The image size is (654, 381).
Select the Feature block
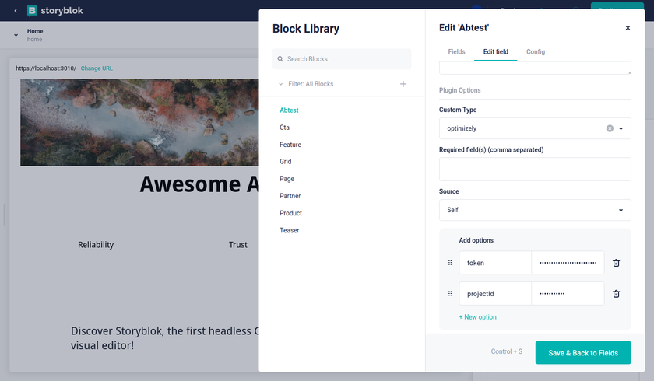point(290,145)
